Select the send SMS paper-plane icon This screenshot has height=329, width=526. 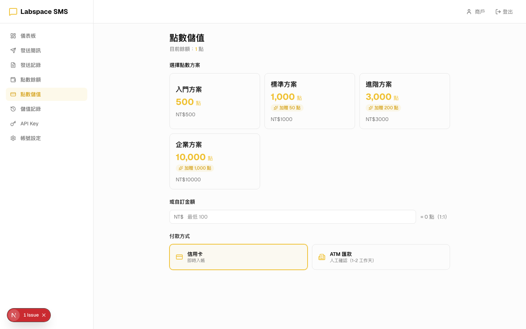pyautogui.click(x=13, y=50)
